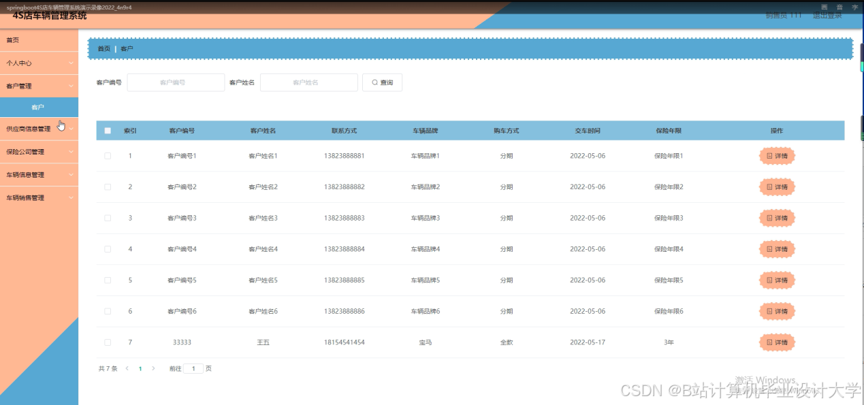Open 详情 for customer 客户姓名2
864x405 pixels.
coord(777,187)
